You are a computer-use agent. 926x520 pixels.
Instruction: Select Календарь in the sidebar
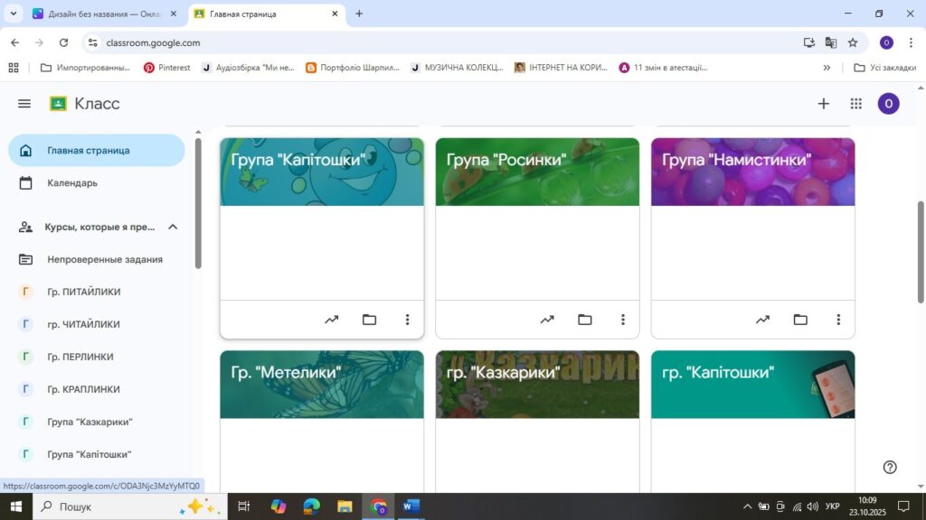tap(72, 183)
